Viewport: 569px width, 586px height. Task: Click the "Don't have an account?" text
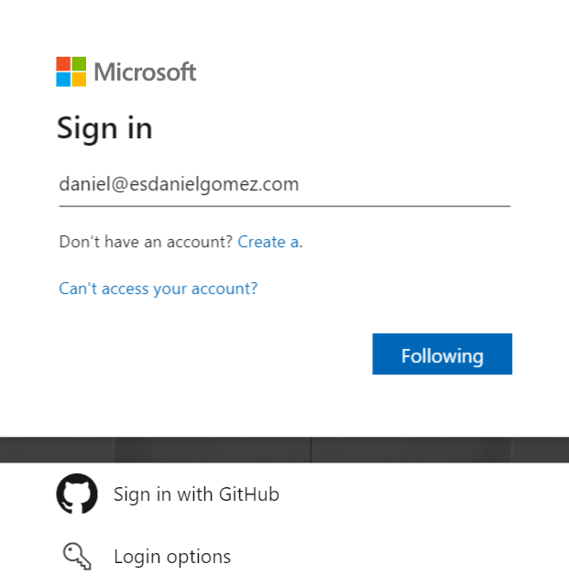(x=146, y=242)
